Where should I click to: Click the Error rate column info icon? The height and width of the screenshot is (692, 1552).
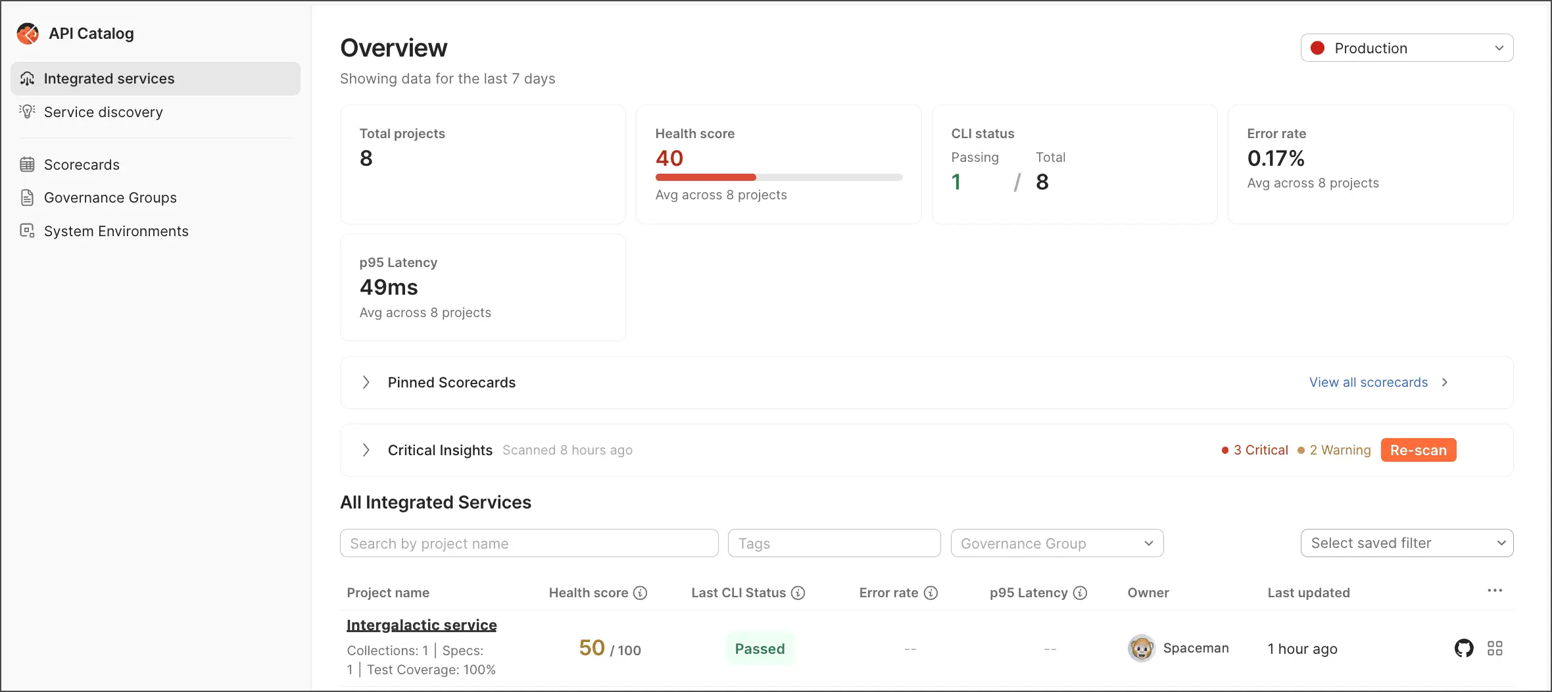(931, 593)
